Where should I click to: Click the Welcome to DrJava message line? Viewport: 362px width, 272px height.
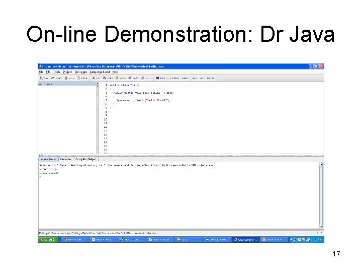tap(127, 165)
